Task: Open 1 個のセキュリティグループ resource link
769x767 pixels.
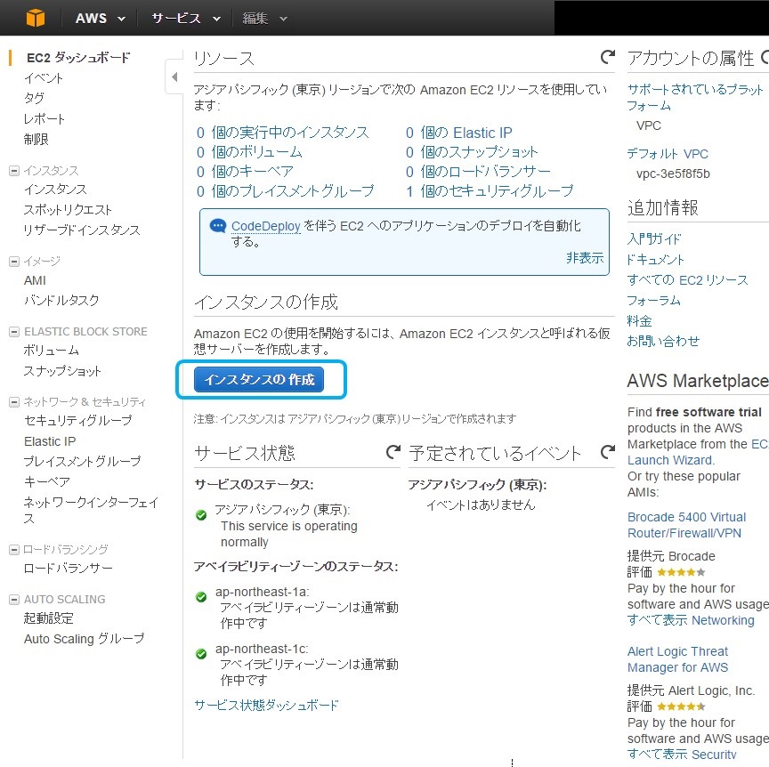Action: tap(490, 190)
